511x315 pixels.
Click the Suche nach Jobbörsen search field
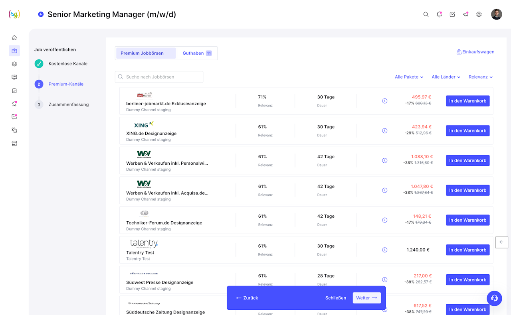coord(160,77)
